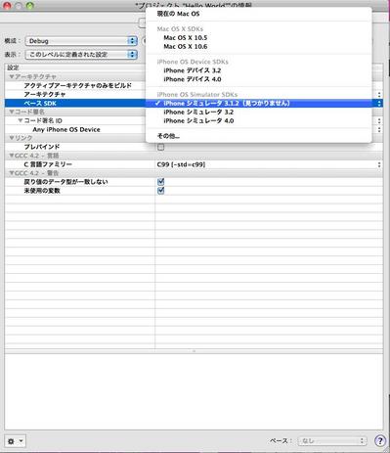Choose Mac OS X 10.6 SDK
Image resolution: width=390 pixels, height=453 pixels.
tap(259, 47)
